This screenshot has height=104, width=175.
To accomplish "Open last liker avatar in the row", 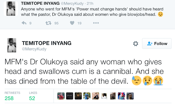I will pyautogui.click(x=130, y=96).
